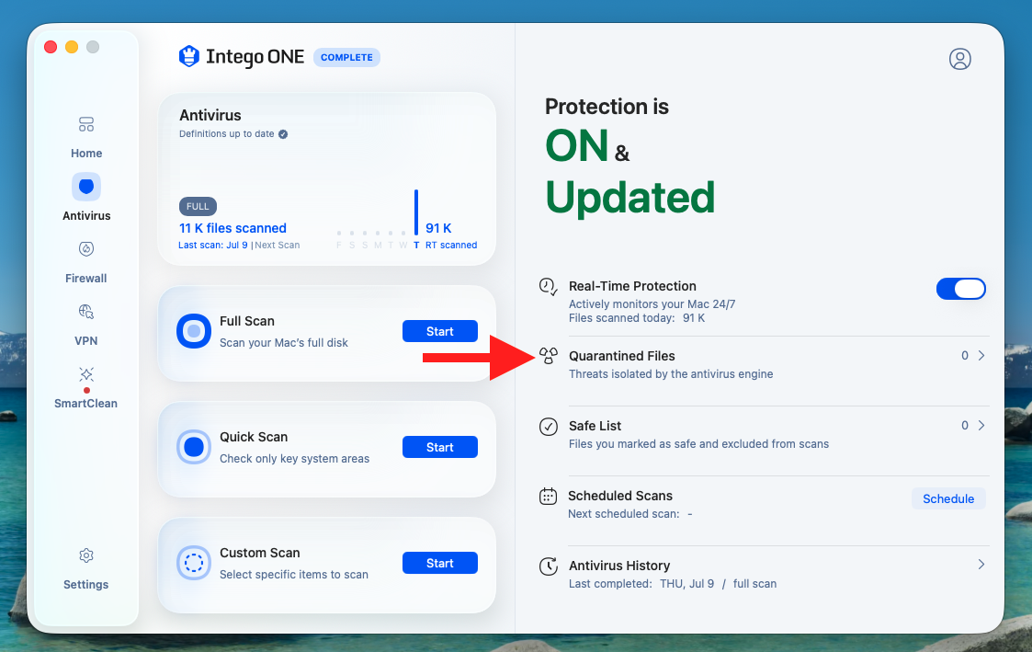Start the Custom Scan
Viewport: 1032px width, 652px height.
439,563
